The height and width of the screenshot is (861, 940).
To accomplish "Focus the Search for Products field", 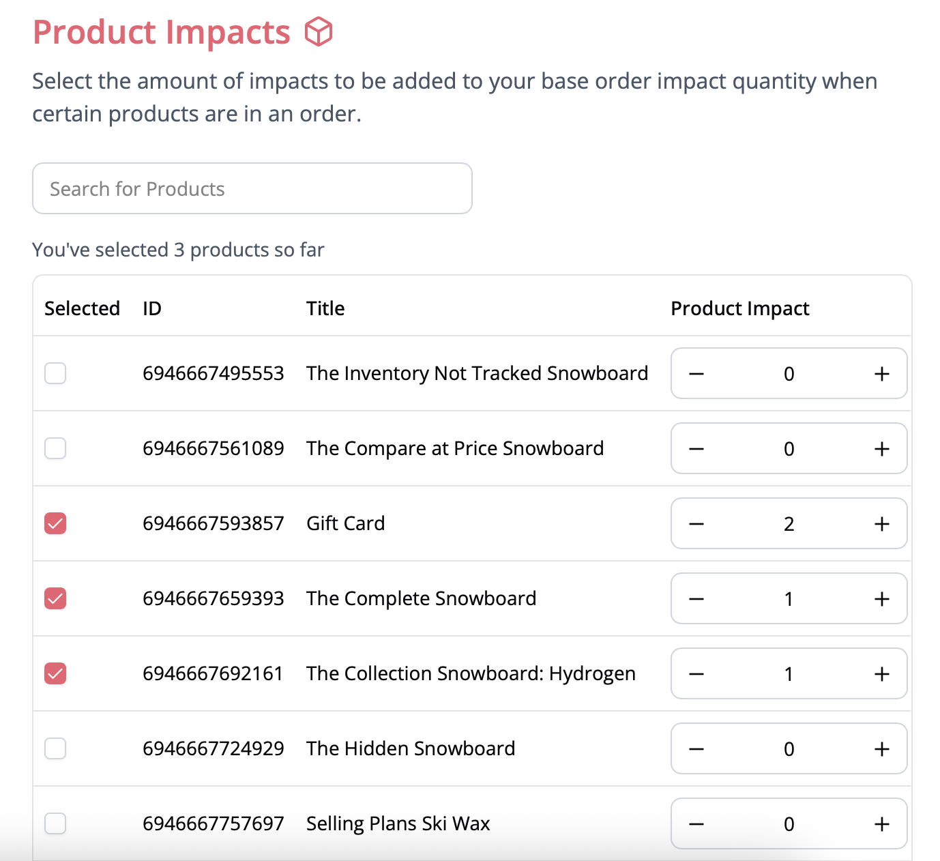I will click(252, 188).
